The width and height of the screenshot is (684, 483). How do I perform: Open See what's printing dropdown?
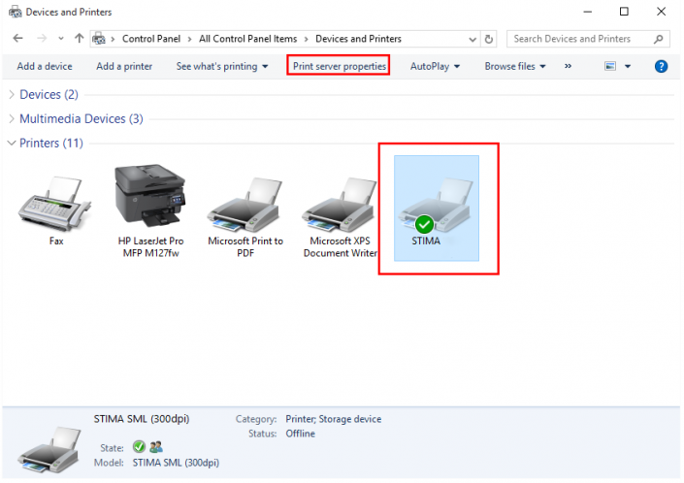point(221,67)
